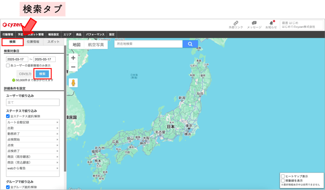Click the cyzen logo
Screen dimensions: 325x190
pos(12,25)
